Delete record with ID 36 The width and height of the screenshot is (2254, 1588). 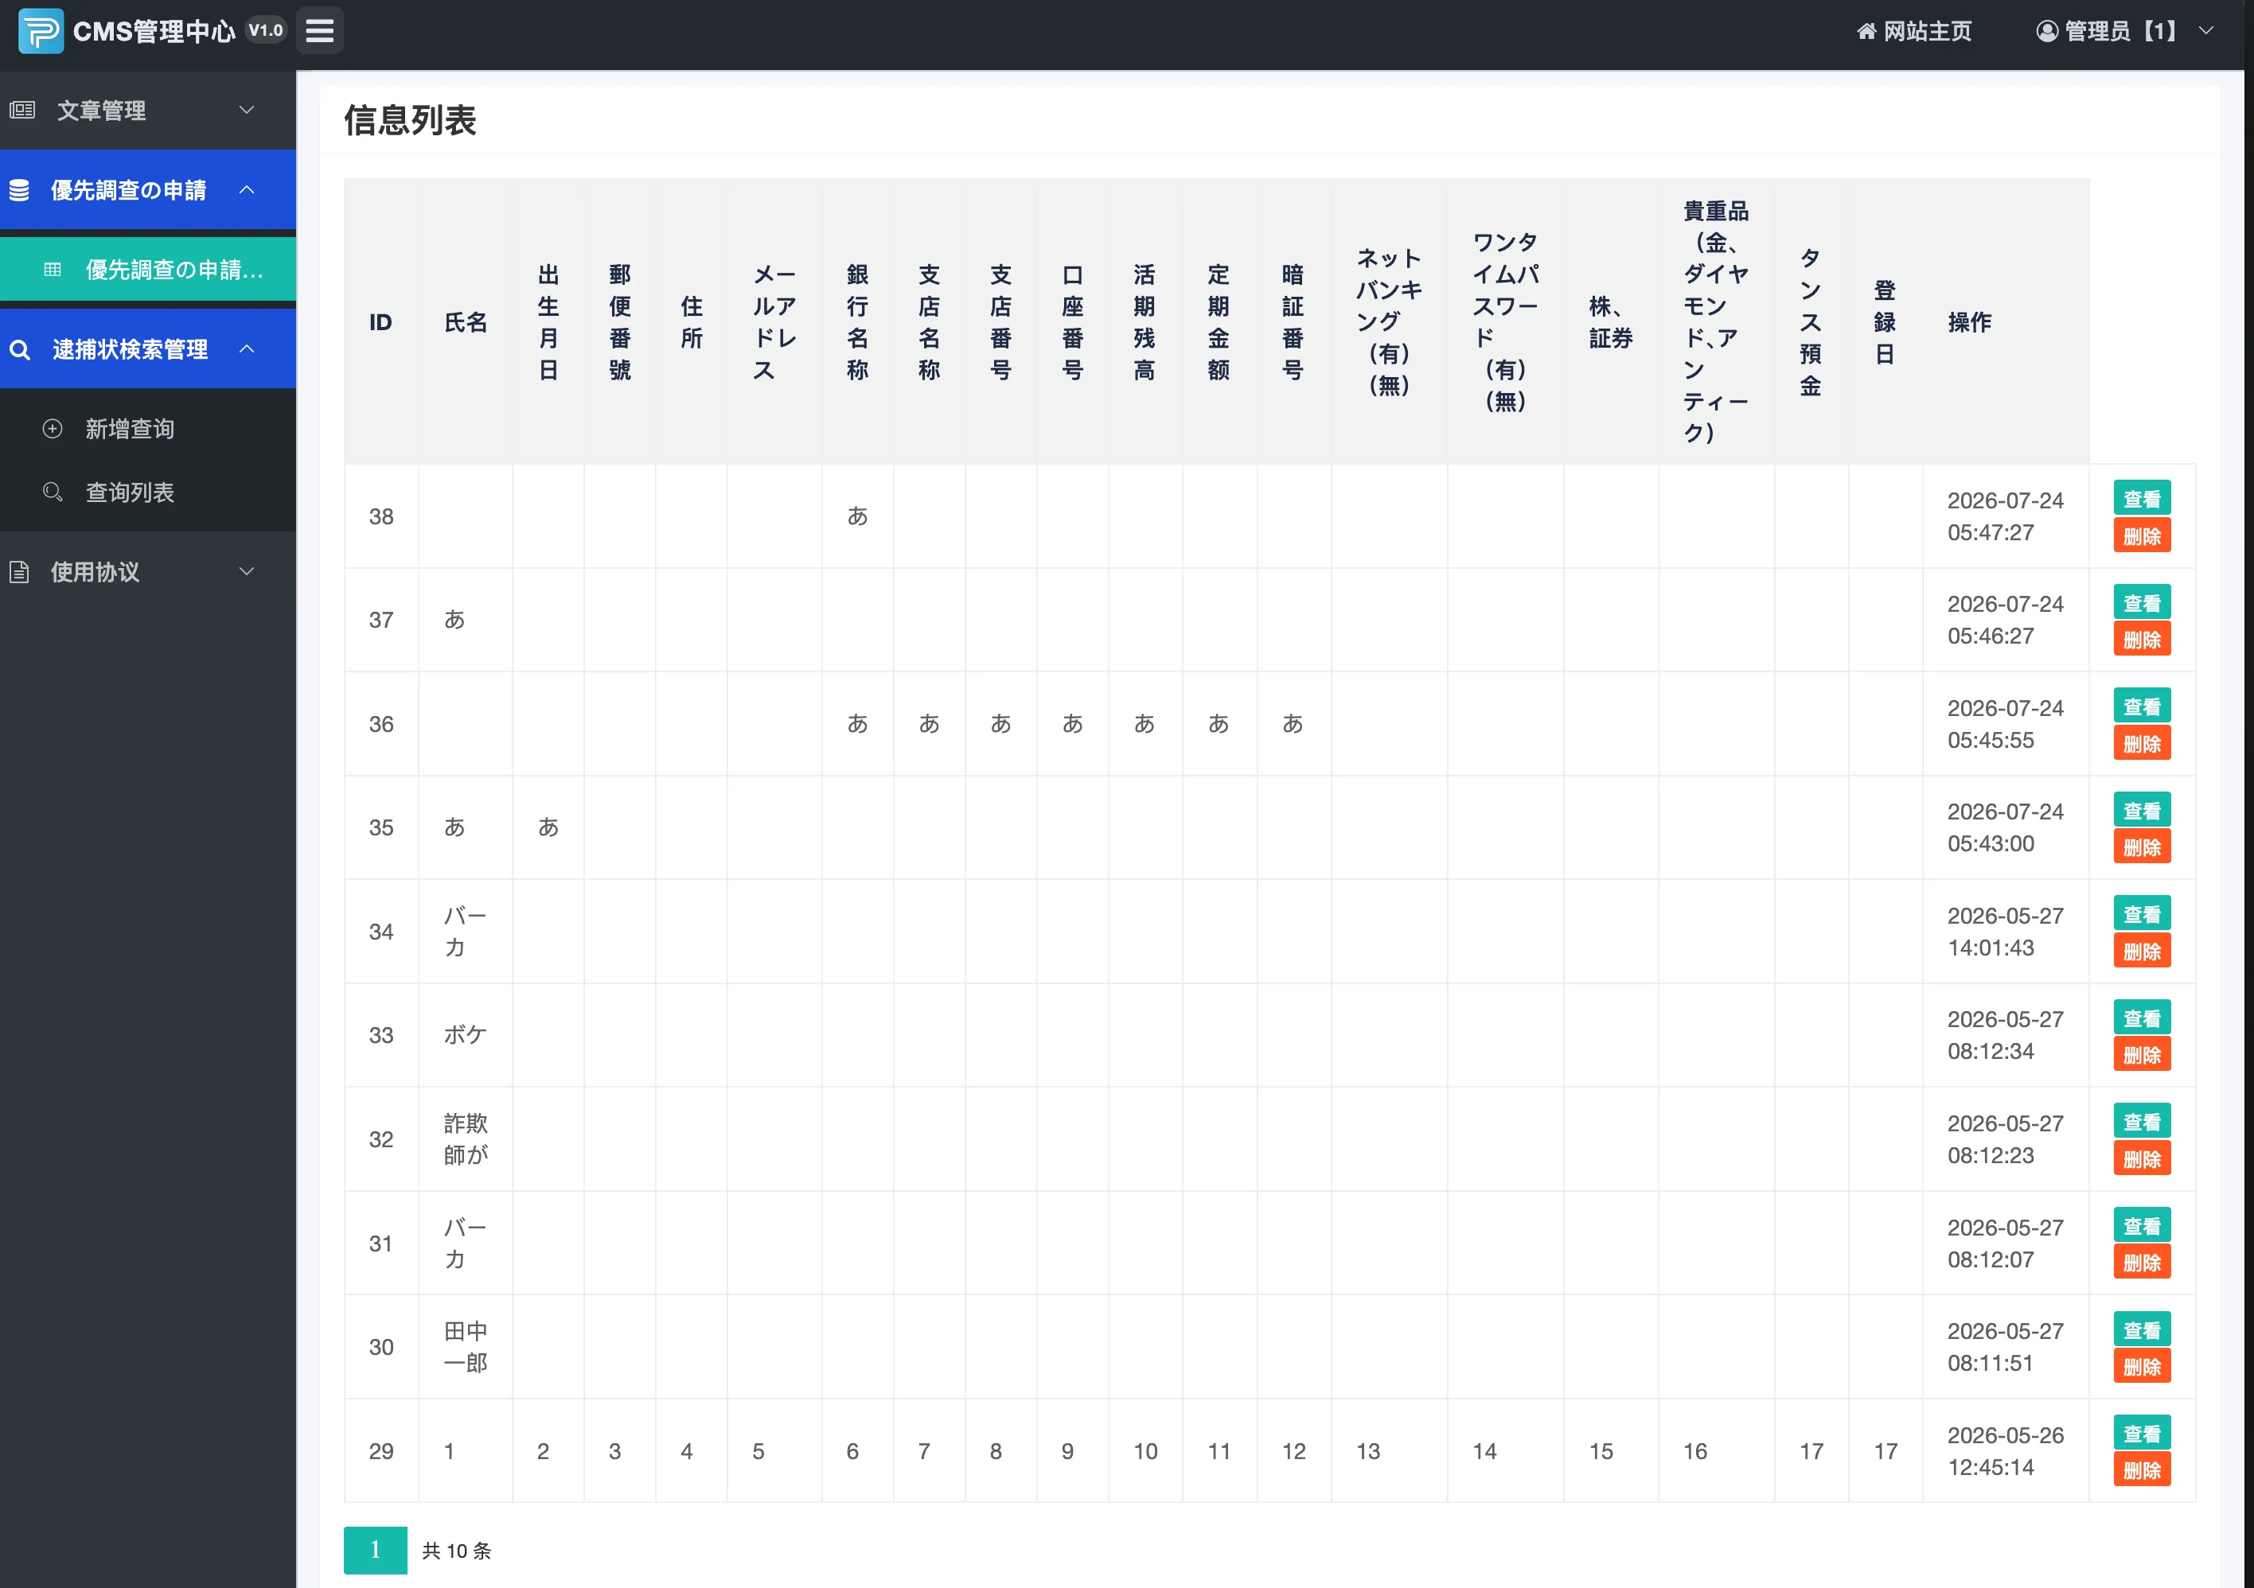pyautogui.click(x=2142, y=744)
